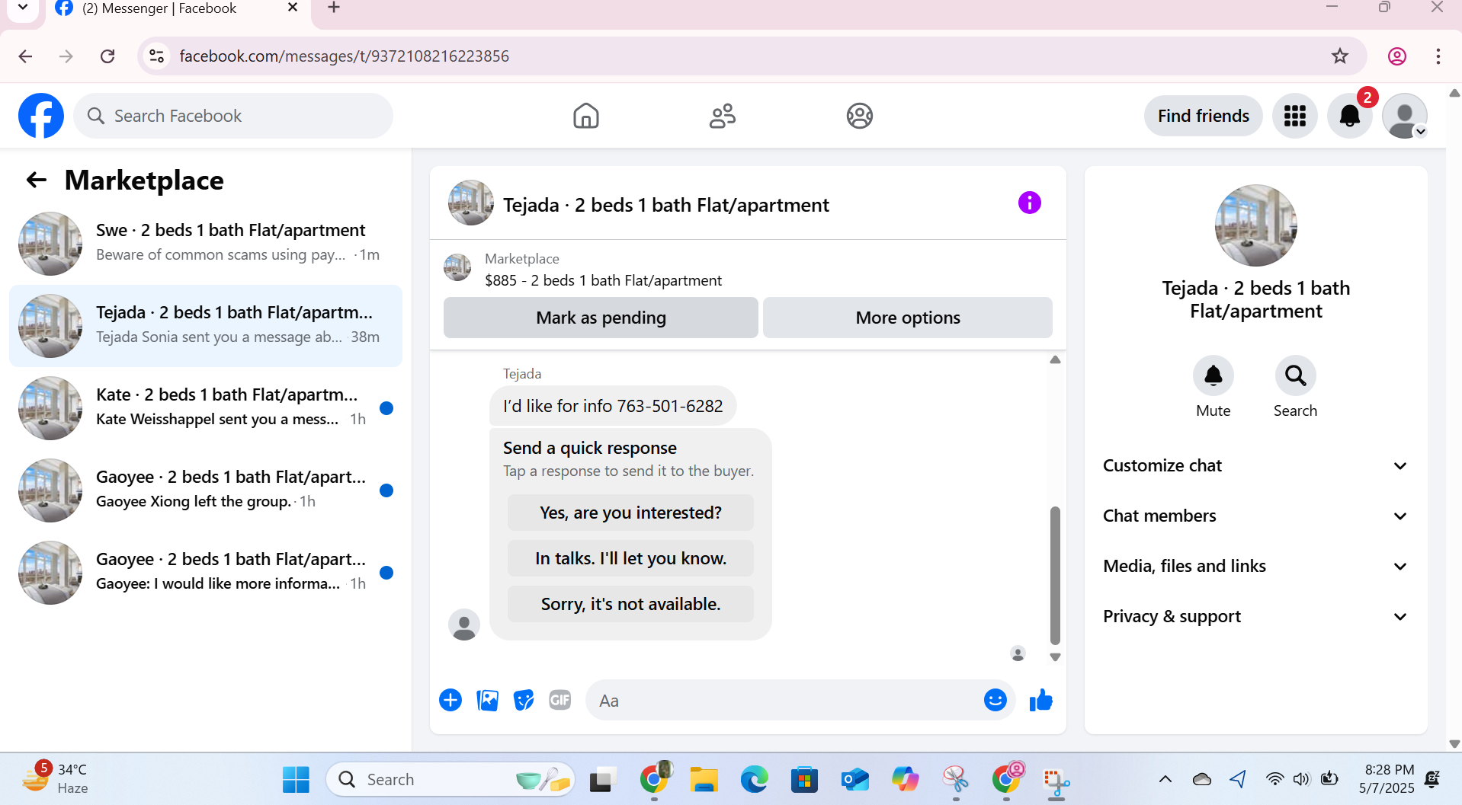This screenshot has height=805, width=1462.
Task: Click the browser address bar URL
Action: click(344, 56)
